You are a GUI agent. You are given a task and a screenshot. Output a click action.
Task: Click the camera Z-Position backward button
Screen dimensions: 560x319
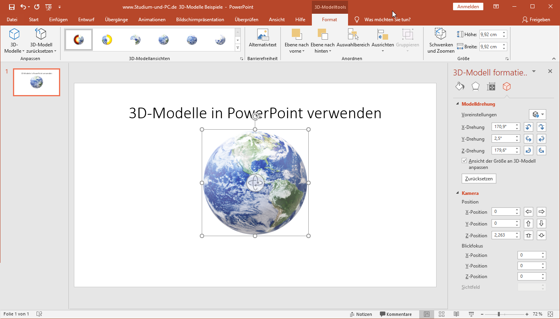coord(542,235)
